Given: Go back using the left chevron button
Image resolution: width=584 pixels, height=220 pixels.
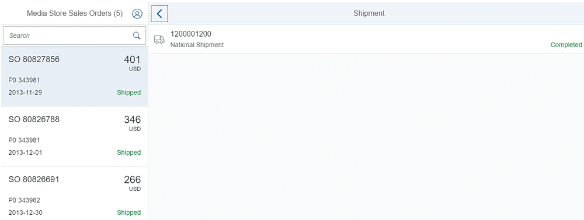Looking at the screenshot, I should pos(159,14).
